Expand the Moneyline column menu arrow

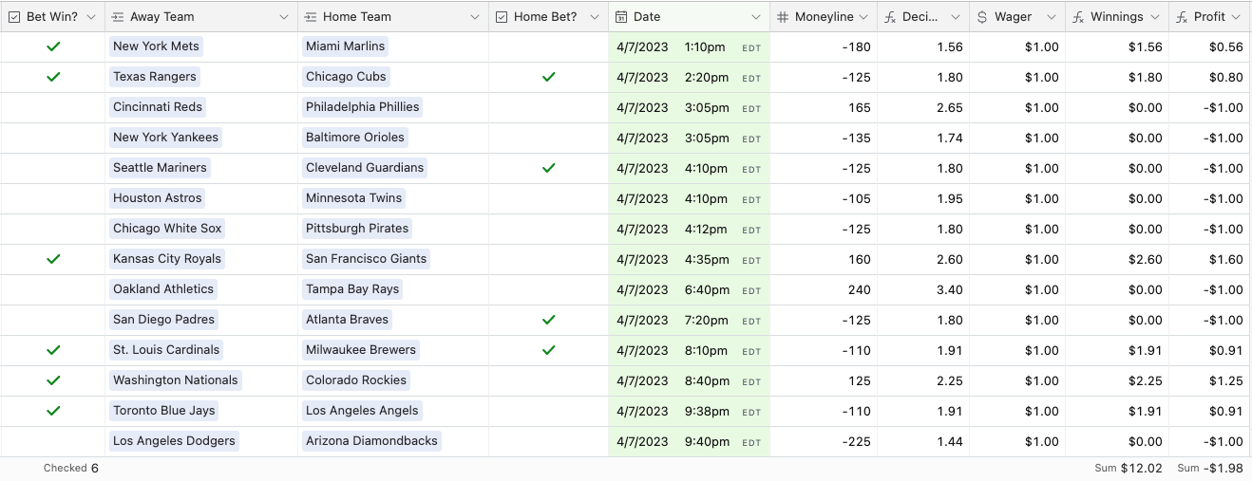click(863, 17)
